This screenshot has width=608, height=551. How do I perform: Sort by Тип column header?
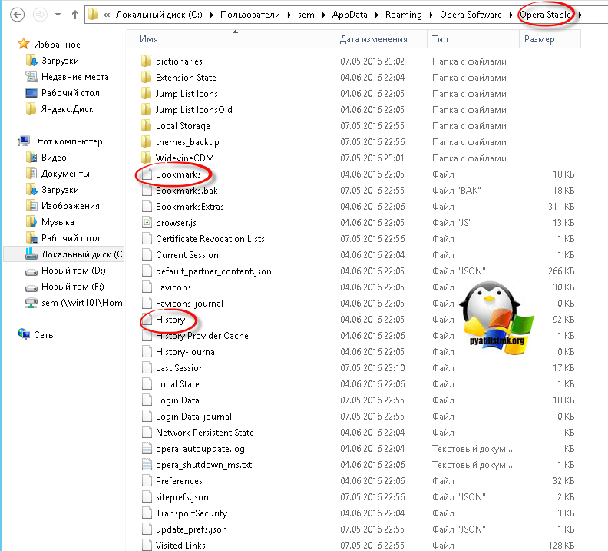(473, 39)
